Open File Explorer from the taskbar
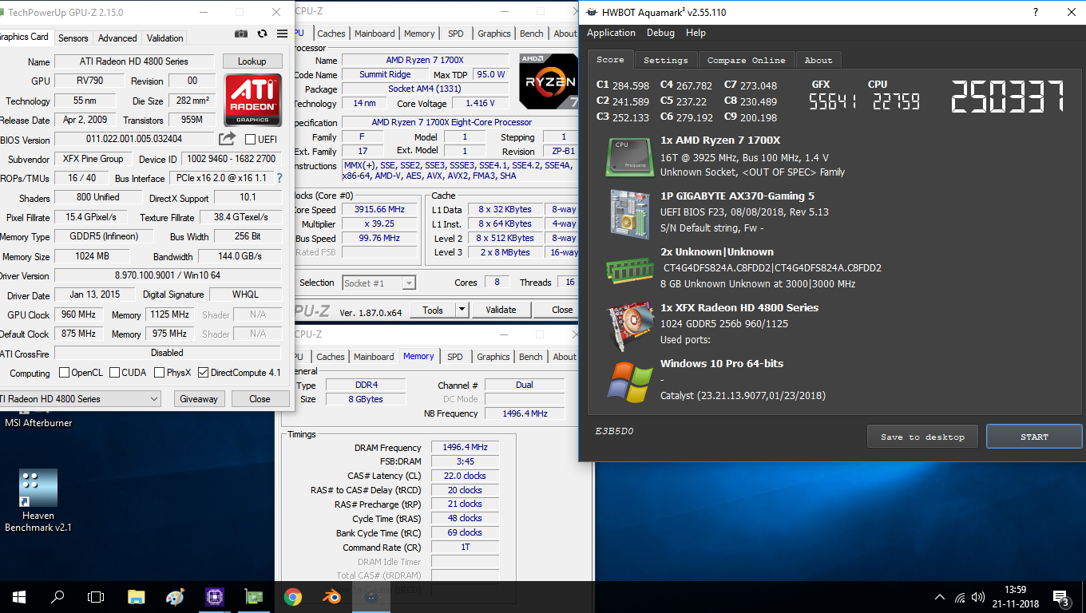The height and width of the screenshot is (613, 1086). point(137,596)
